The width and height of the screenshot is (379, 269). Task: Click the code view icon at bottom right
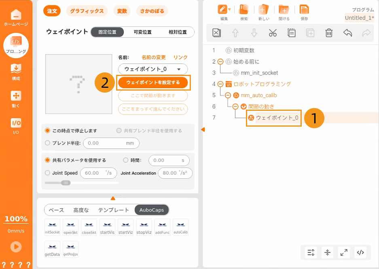[360, 252]
